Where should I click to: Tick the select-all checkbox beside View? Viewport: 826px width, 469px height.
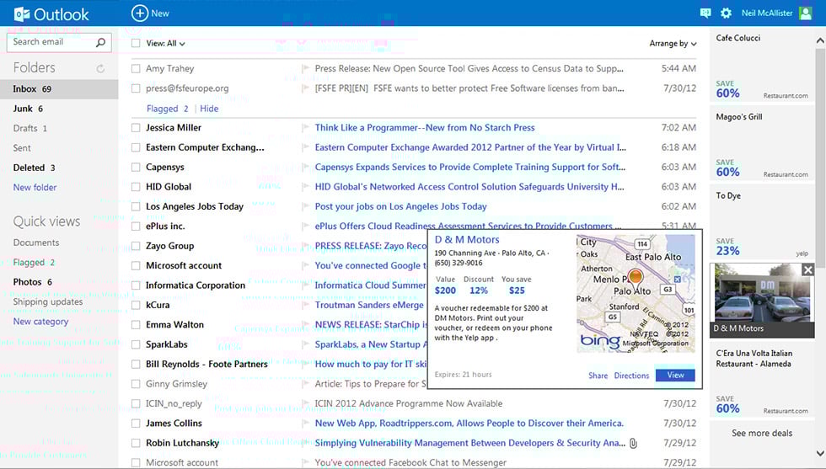pos(136,43)
